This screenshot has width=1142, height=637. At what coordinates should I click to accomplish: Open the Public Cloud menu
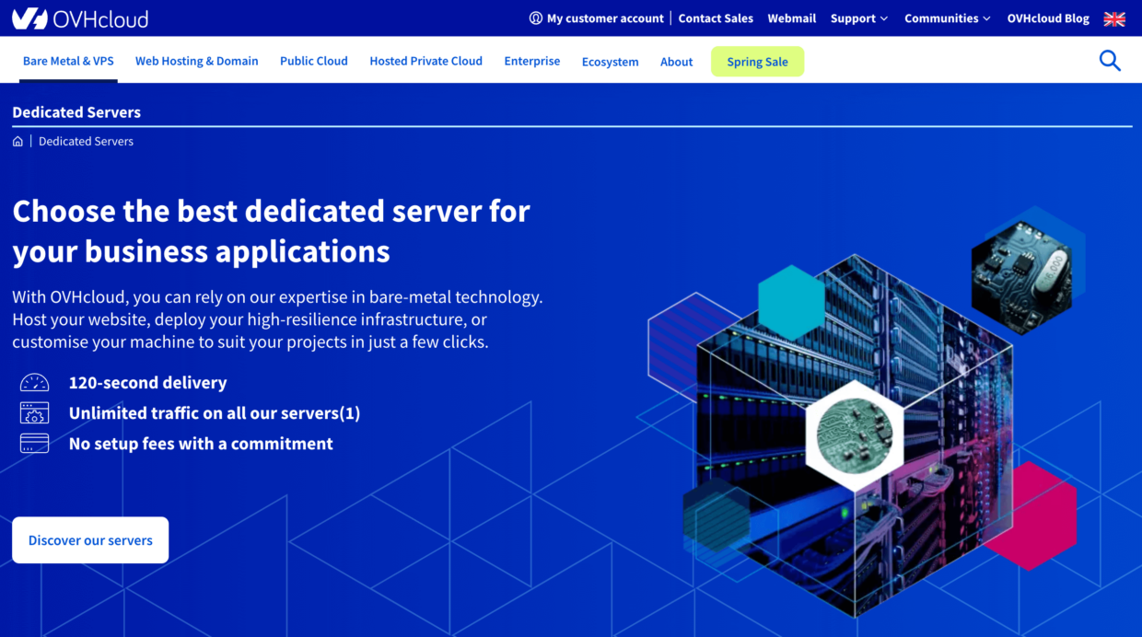[x=313, y=61]
